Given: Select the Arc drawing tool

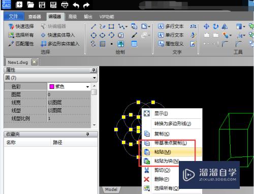Looking at the screenshot, I should (111, 35).
